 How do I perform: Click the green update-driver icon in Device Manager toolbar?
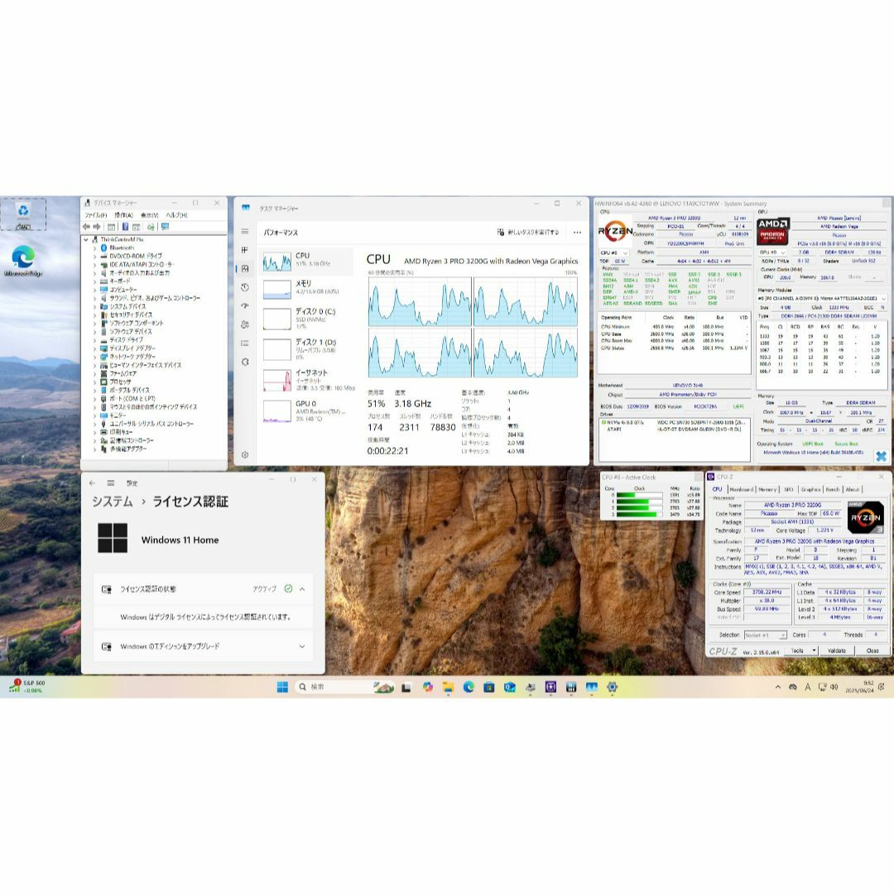pos(151,227)
